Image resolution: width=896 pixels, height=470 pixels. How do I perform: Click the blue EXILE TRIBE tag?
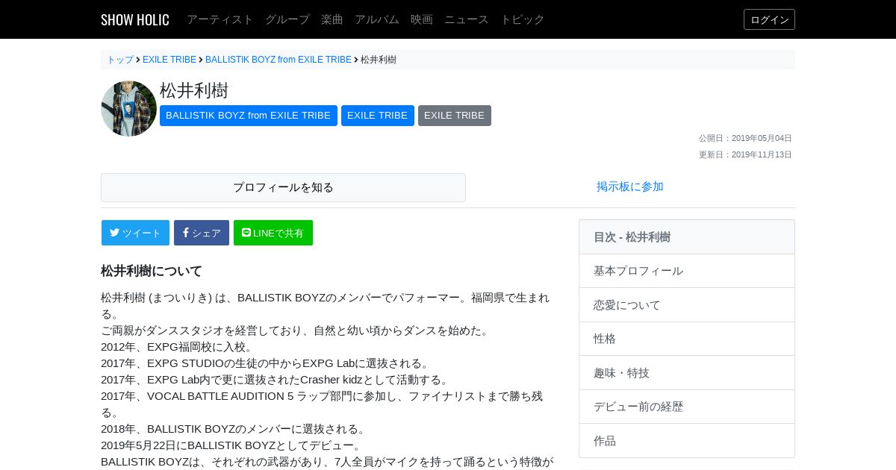pyautogui.click(x=378, y=116)
